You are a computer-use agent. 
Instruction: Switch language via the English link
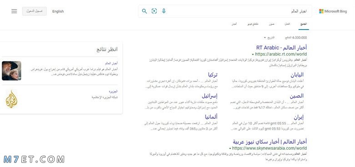pos(58,11)
